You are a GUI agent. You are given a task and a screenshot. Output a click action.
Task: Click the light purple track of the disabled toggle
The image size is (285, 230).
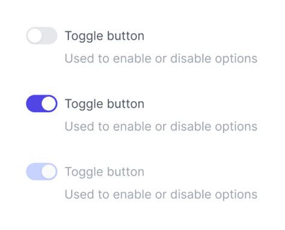pyautogui.click(x=34, y=172)
